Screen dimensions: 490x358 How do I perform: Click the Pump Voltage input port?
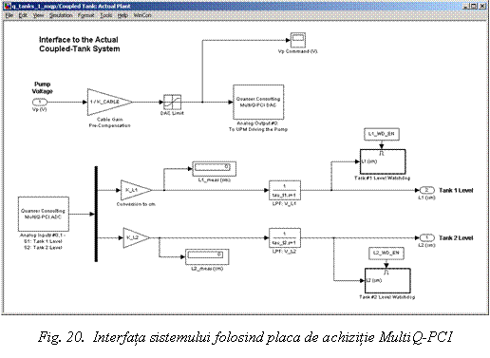[40, 102]
